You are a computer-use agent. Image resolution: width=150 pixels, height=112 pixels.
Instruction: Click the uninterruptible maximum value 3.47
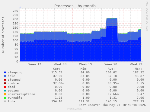click(140, 94)
